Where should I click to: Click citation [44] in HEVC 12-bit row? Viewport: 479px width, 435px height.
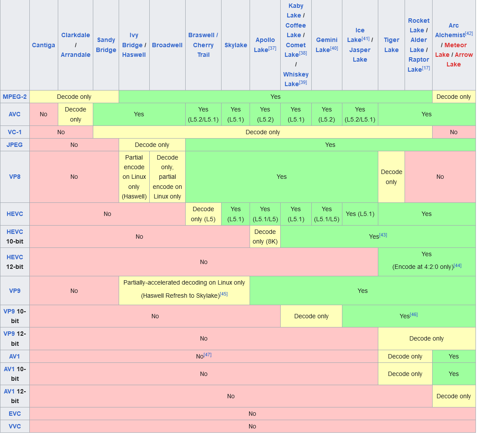(x=458, y=266)
